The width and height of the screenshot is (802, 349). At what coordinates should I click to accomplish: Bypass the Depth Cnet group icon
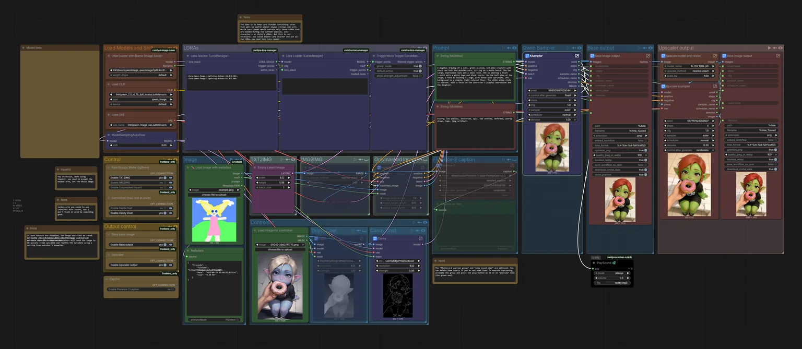(x=359, y=231)
